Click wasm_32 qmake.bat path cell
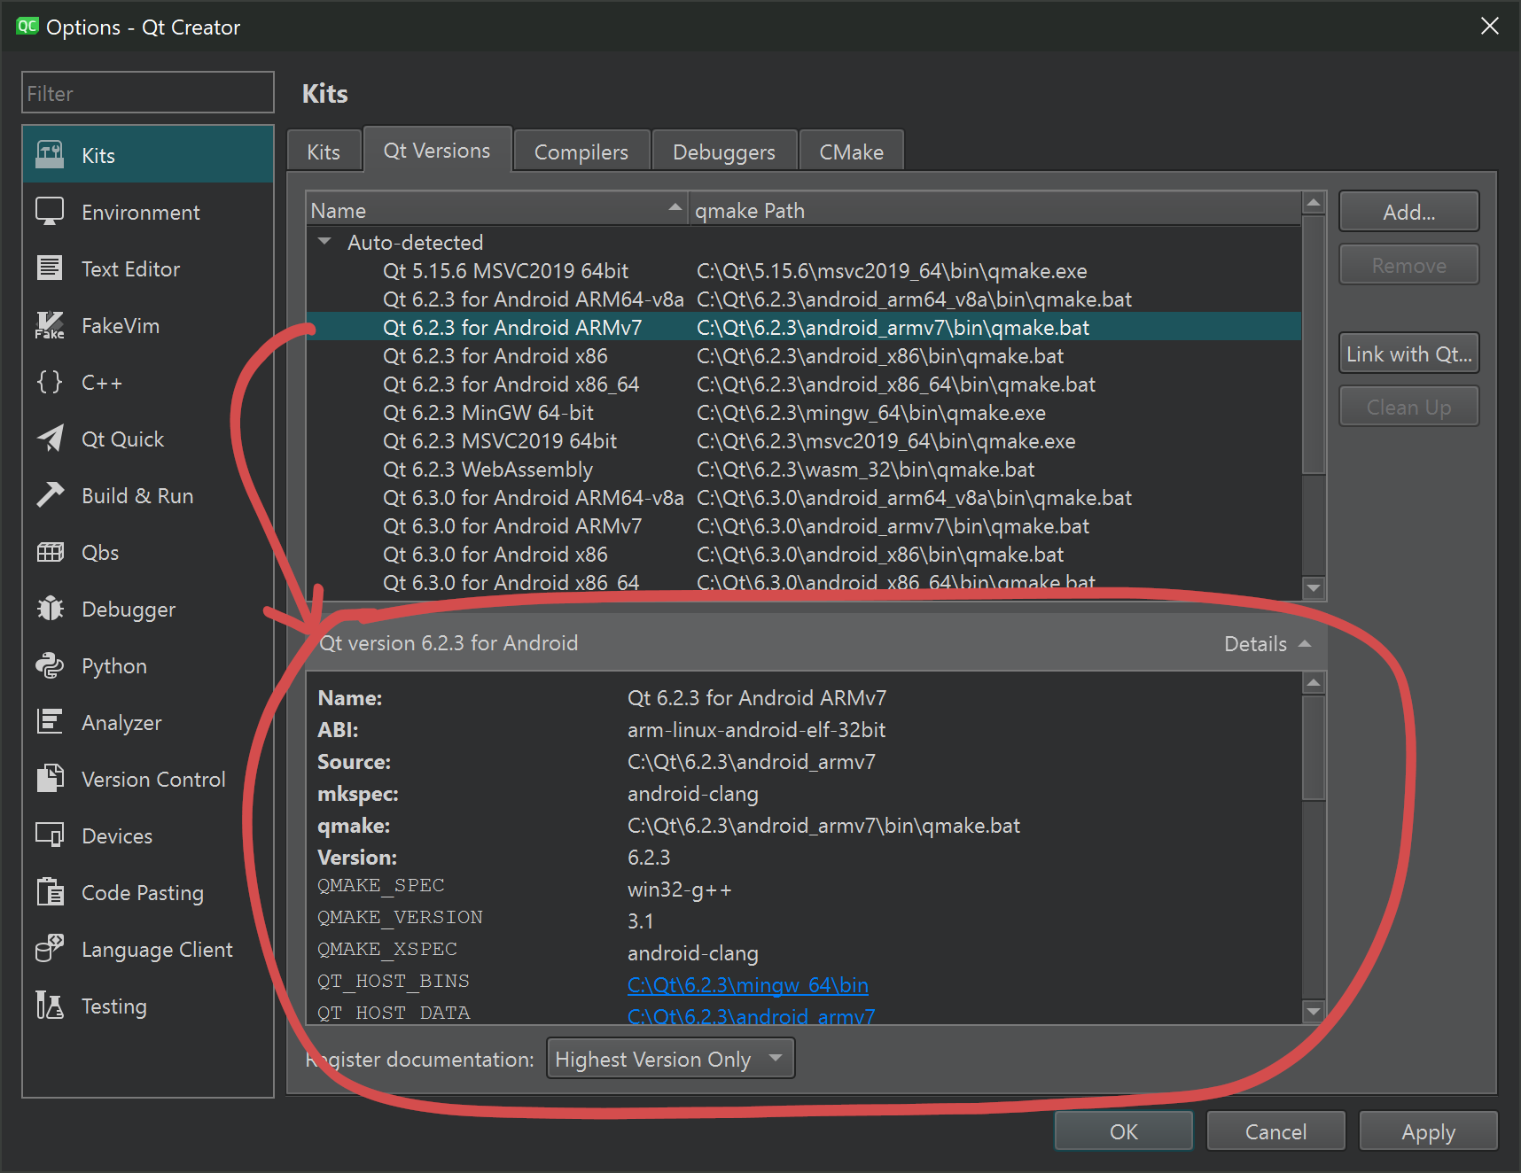Viewport: 1521px width, 1173px height. pyautogui.click(x=865, y=470)
